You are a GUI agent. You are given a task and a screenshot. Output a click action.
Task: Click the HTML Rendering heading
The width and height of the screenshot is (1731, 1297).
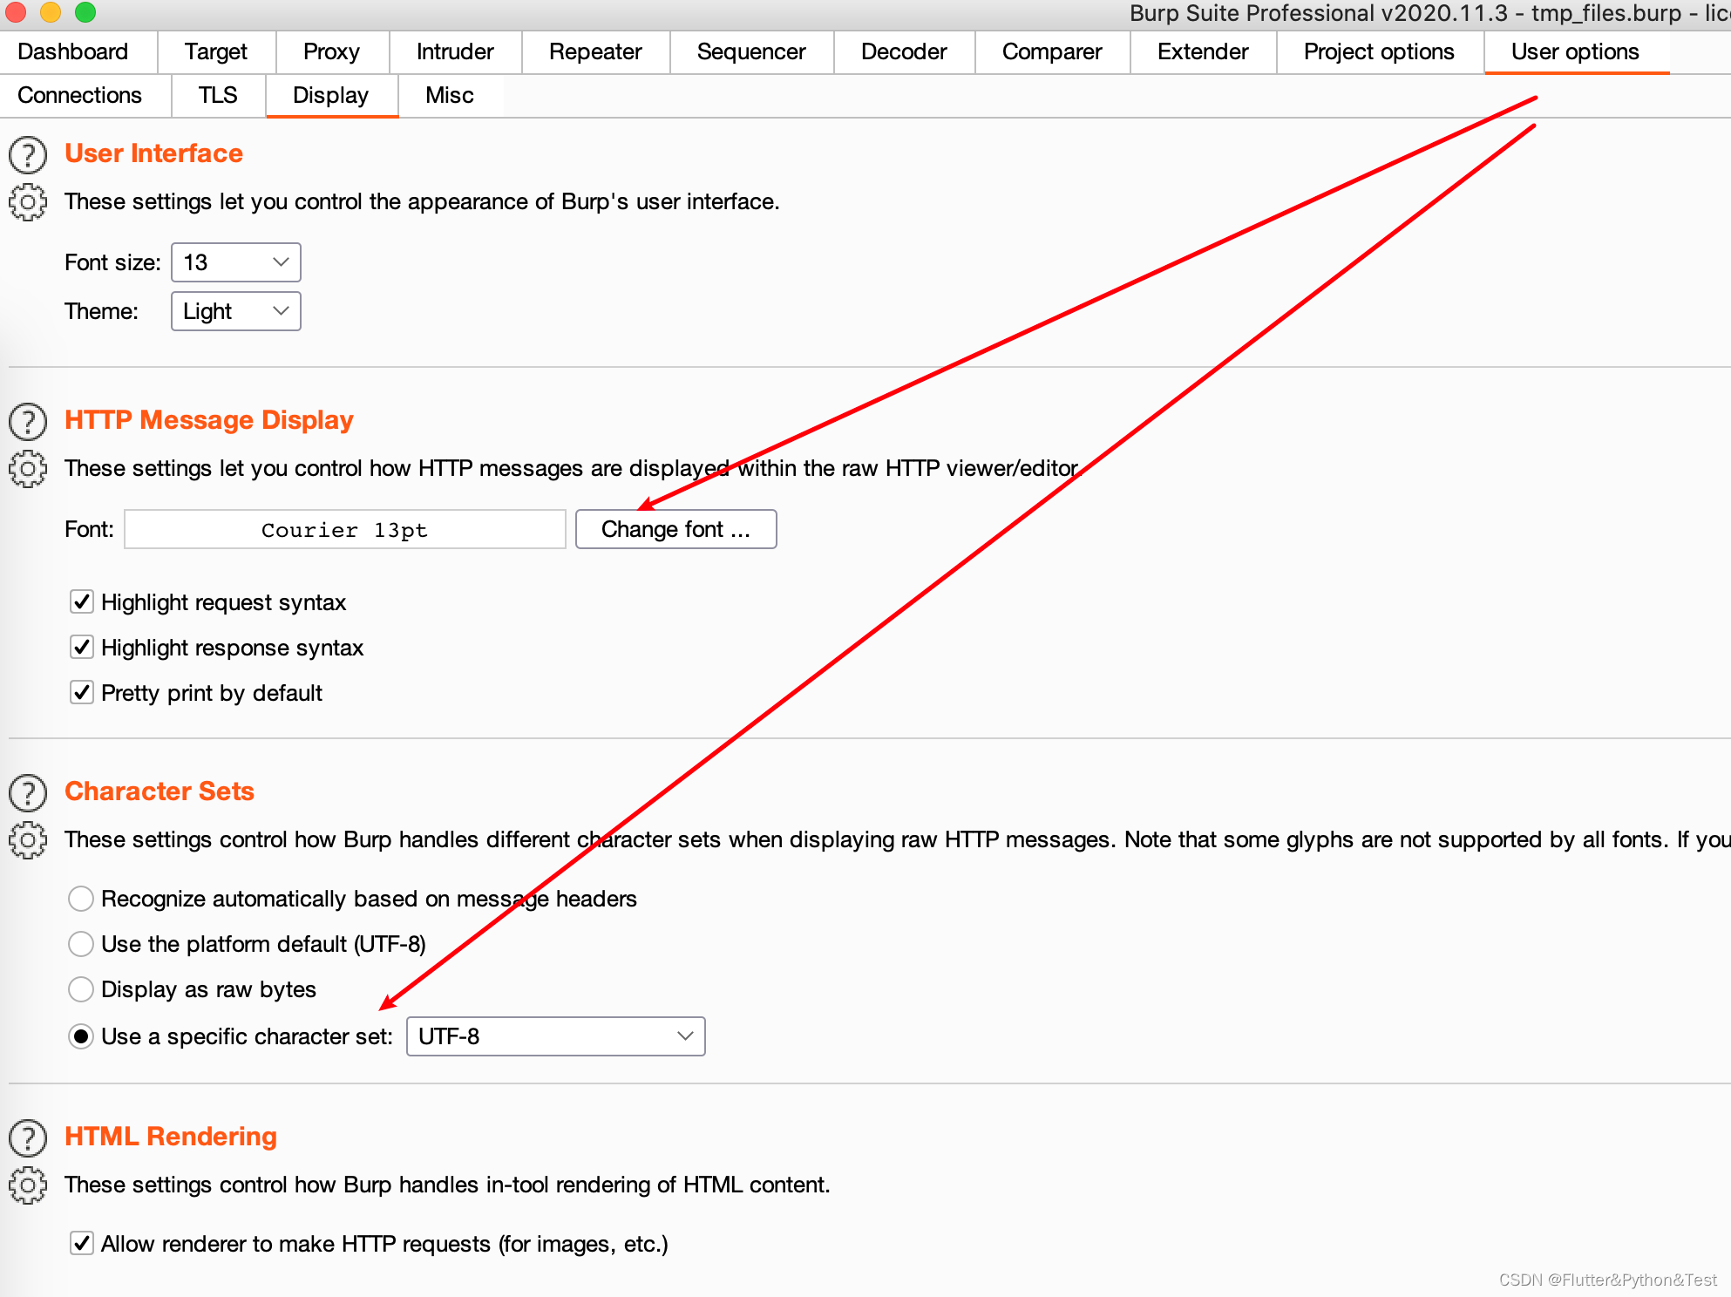171,1137
